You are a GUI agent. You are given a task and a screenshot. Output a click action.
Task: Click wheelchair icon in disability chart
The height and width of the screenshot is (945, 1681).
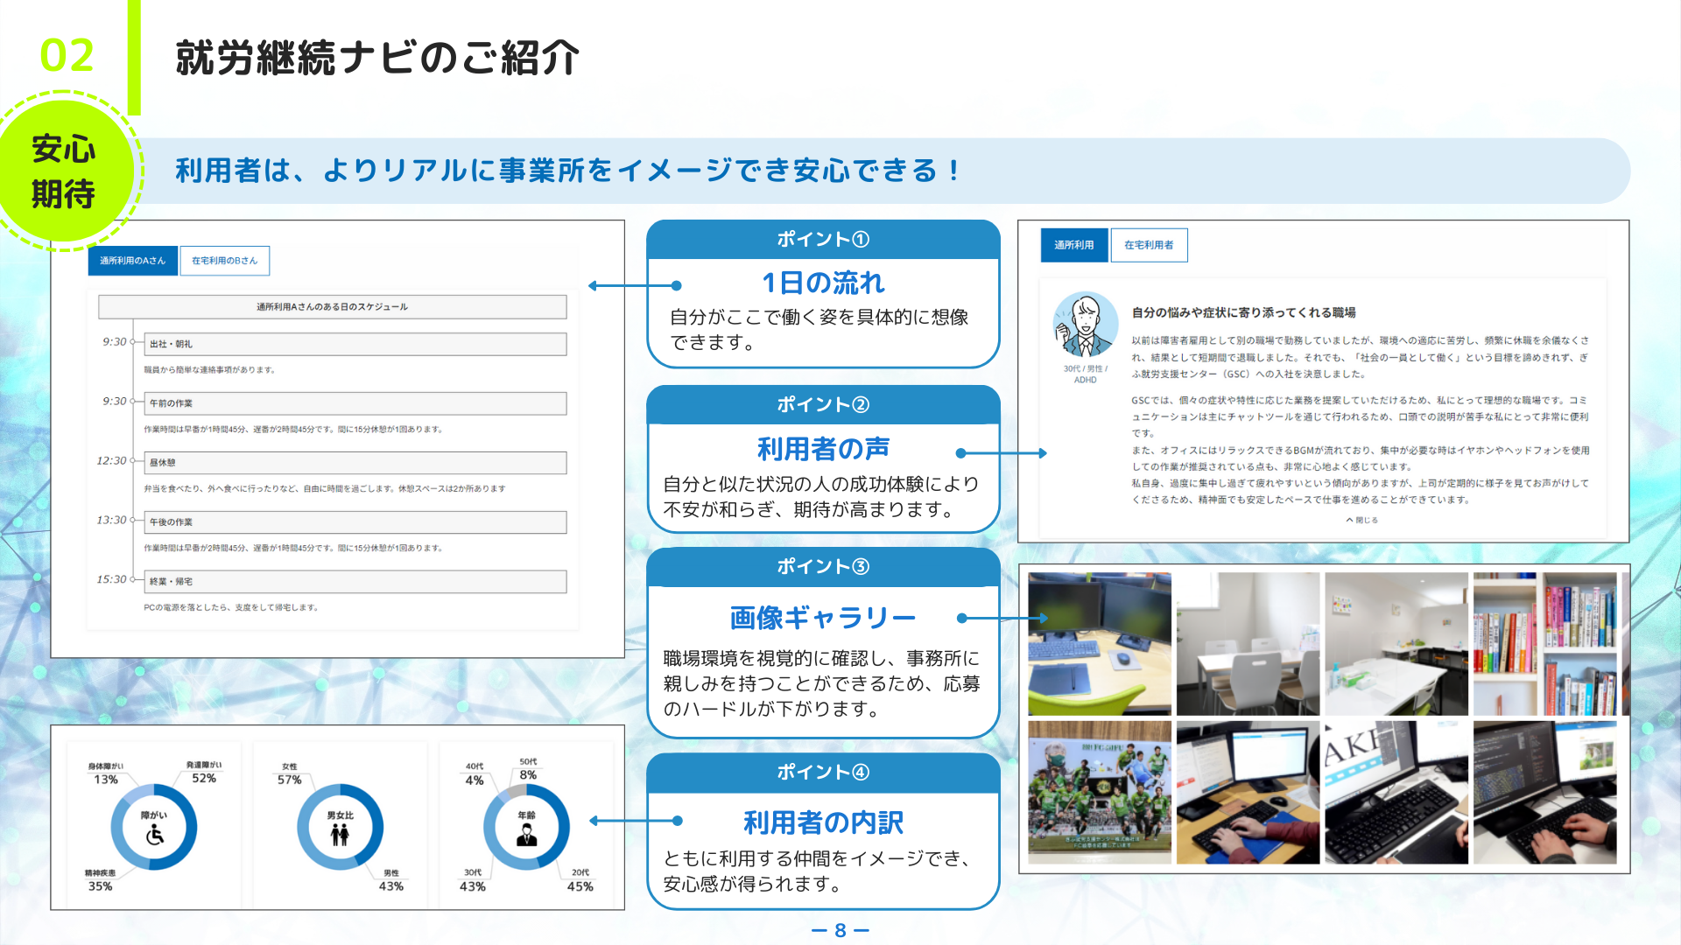155,835
